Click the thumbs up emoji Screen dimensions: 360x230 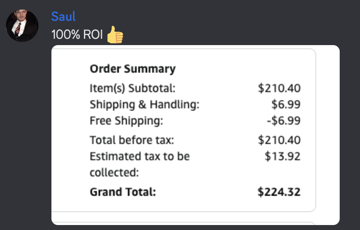[115, 35]
